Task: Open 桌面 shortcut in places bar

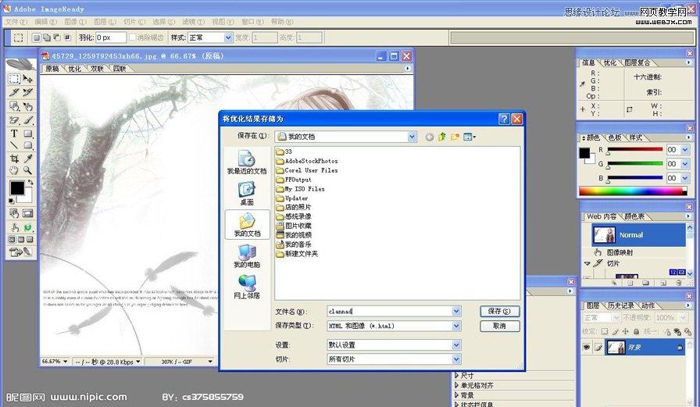Action: pyautogui.click(x=246, y=194)
